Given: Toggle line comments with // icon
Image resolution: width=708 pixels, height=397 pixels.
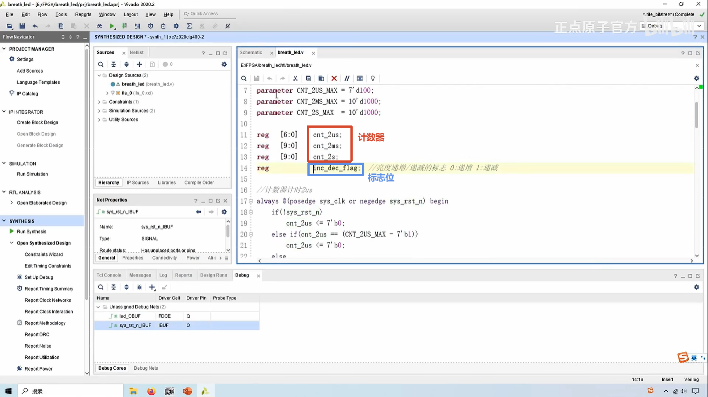Looking at the screenshot, I should 347,78.
